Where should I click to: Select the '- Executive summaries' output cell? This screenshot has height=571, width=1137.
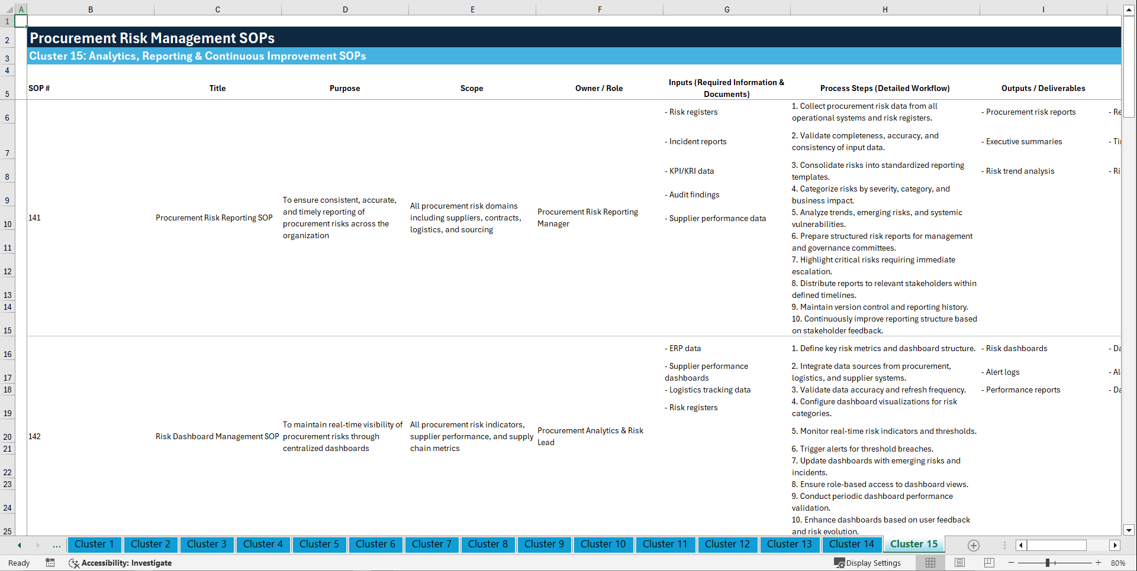(1043, 141)
